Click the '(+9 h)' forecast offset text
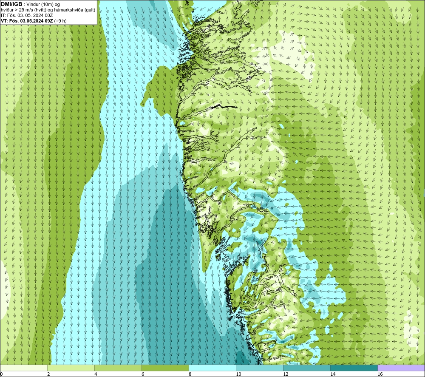Screen dimensions: 425x377 [60, 20]
